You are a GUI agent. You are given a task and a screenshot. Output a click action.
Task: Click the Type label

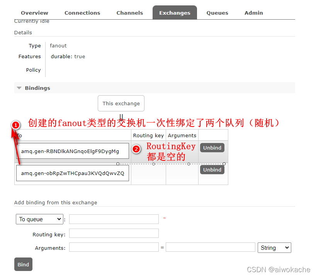point(35,46)
